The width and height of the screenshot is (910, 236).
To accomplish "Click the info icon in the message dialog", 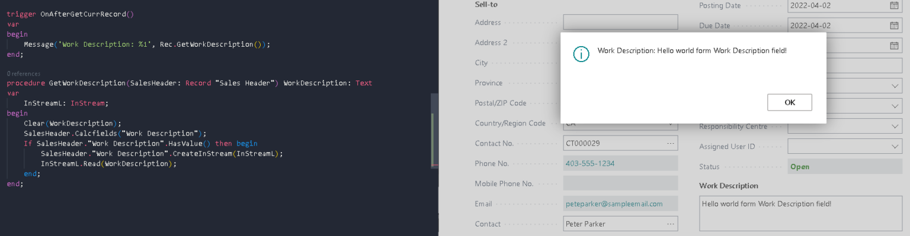I will [x=581, y=54].
